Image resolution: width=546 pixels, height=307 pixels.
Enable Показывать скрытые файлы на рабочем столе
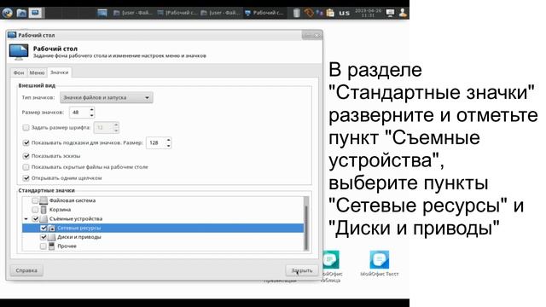[x=26, y=167]
